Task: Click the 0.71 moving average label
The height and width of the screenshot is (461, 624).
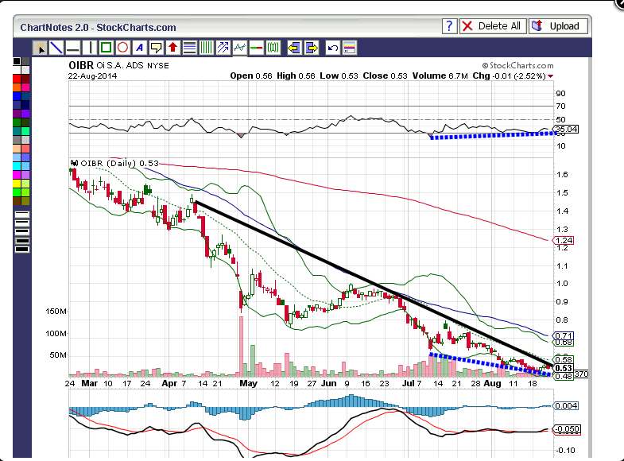Action: [564, 335]
